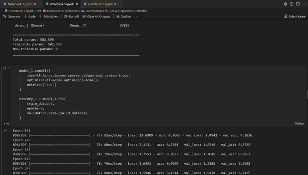308x175 pixels.
Task: Open the notebook settings gear icon
Action: pos(285,4)
